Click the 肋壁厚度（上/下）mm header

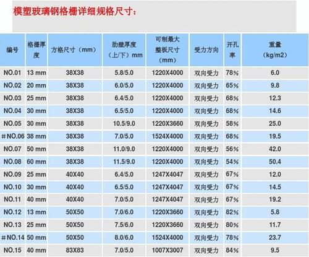click(124, 50)
